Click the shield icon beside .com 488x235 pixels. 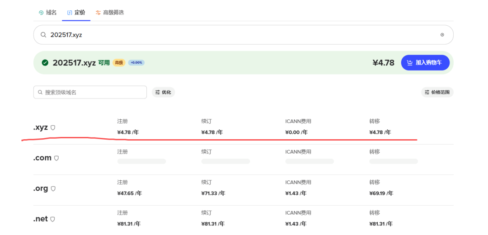click(x=56, y=158)
